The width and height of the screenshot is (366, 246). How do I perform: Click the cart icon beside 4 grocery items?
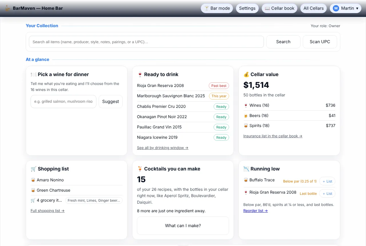tap(33, 200)
